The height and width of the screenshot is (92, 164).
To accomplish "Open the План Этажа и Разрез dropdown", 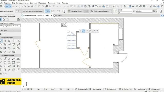I will [x=101, y=11].
